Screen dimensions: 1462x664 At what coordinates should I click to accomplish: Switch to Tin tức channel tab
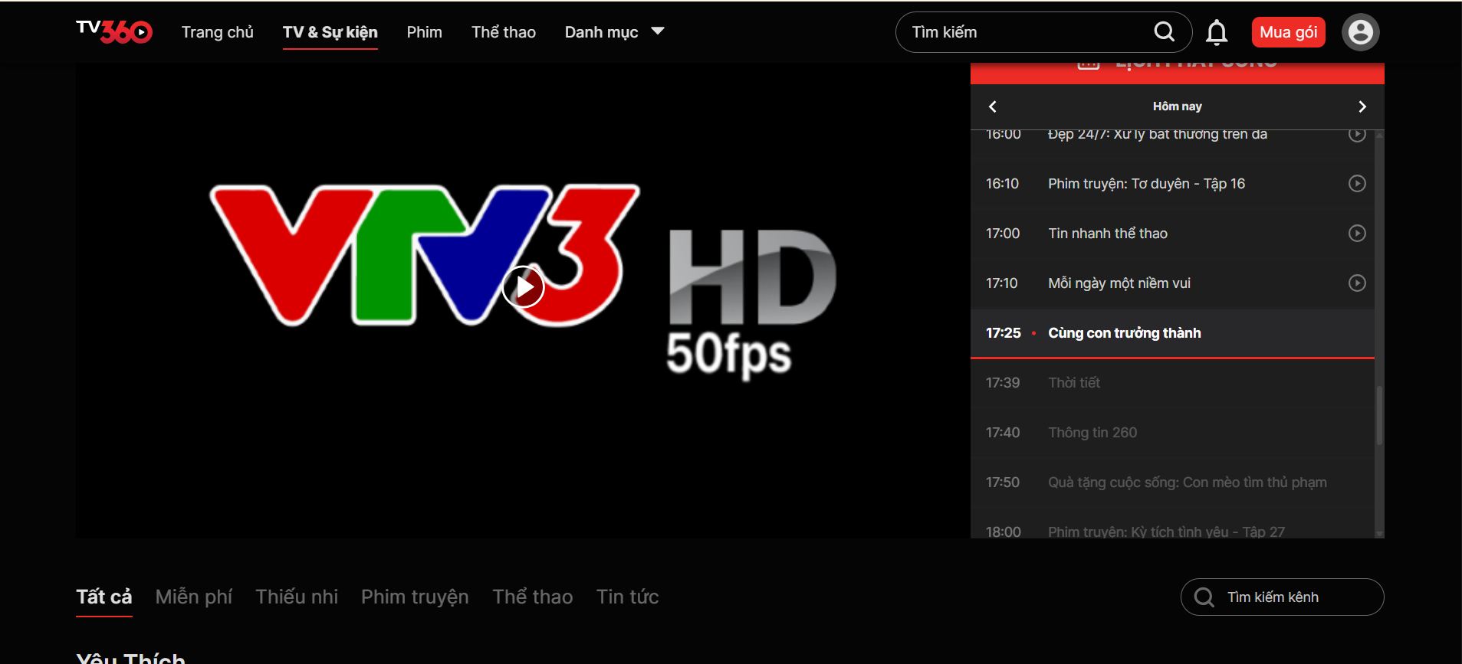627,597
